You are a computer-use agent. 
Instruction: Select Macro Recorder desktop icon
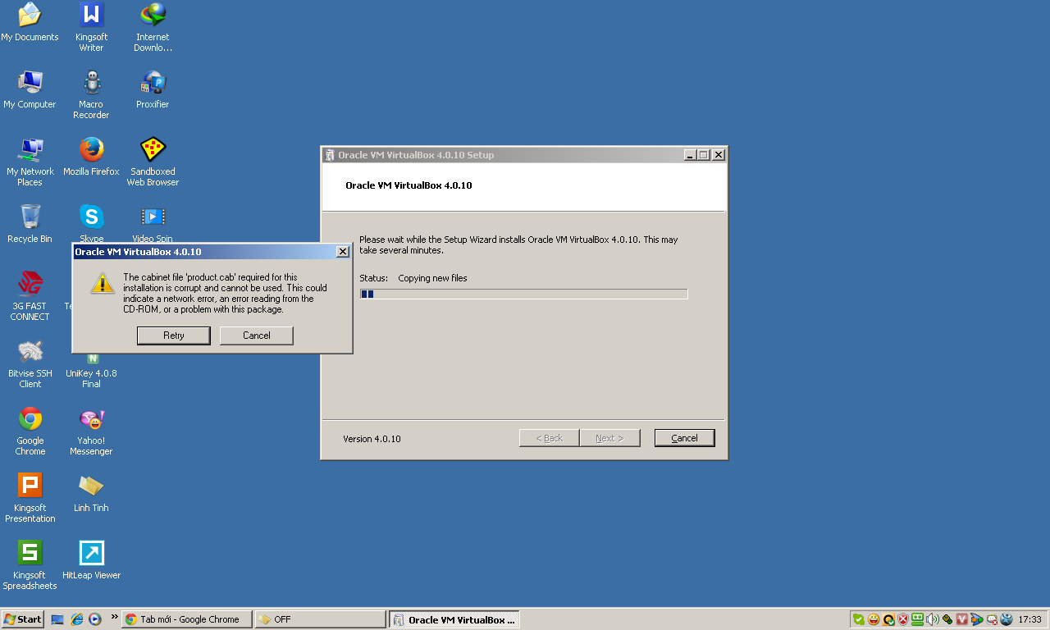91,94
